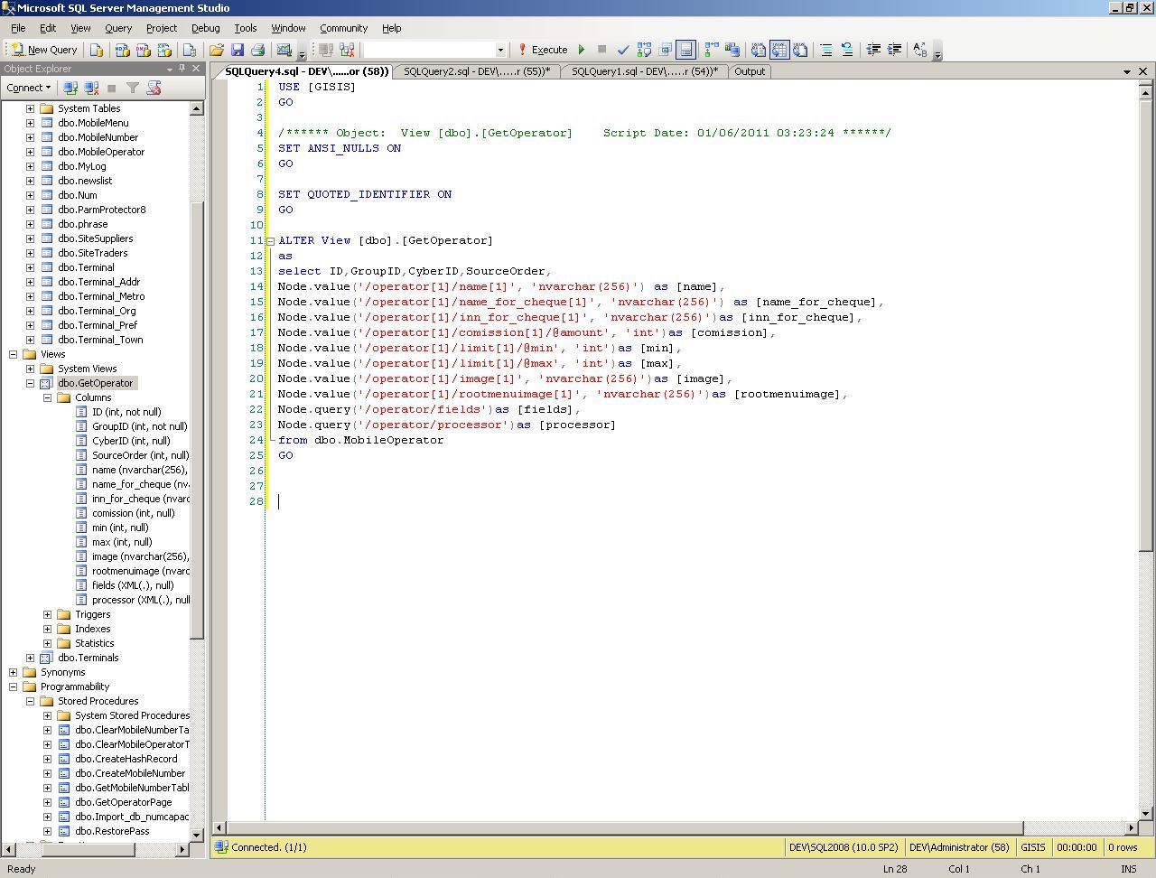Toggle Include Client Statistics
The height and width of the screenshot is (878, 1156).
coord(732,50)
